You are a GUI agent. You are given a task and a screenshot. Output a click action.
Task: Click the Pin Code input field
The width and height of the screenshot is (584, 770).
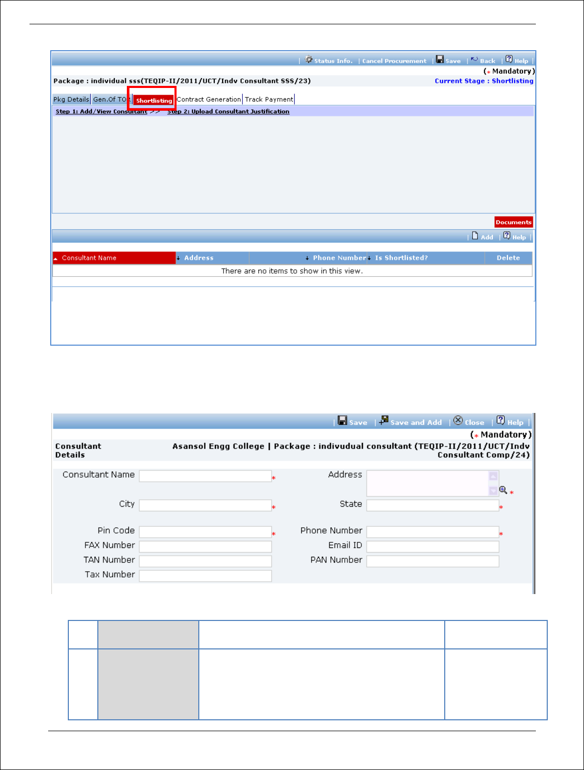click(206, 532)
